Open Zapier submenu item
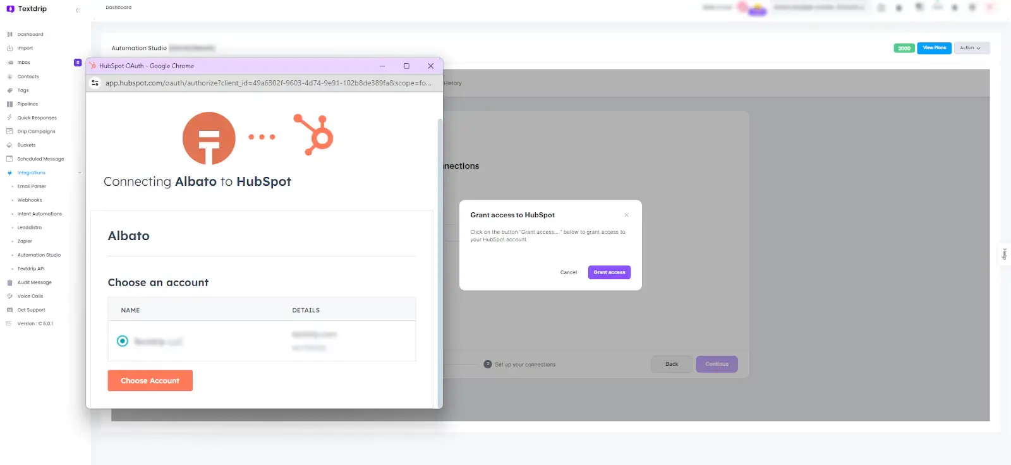Screen dimensions: 1011x465 point(25,241)
